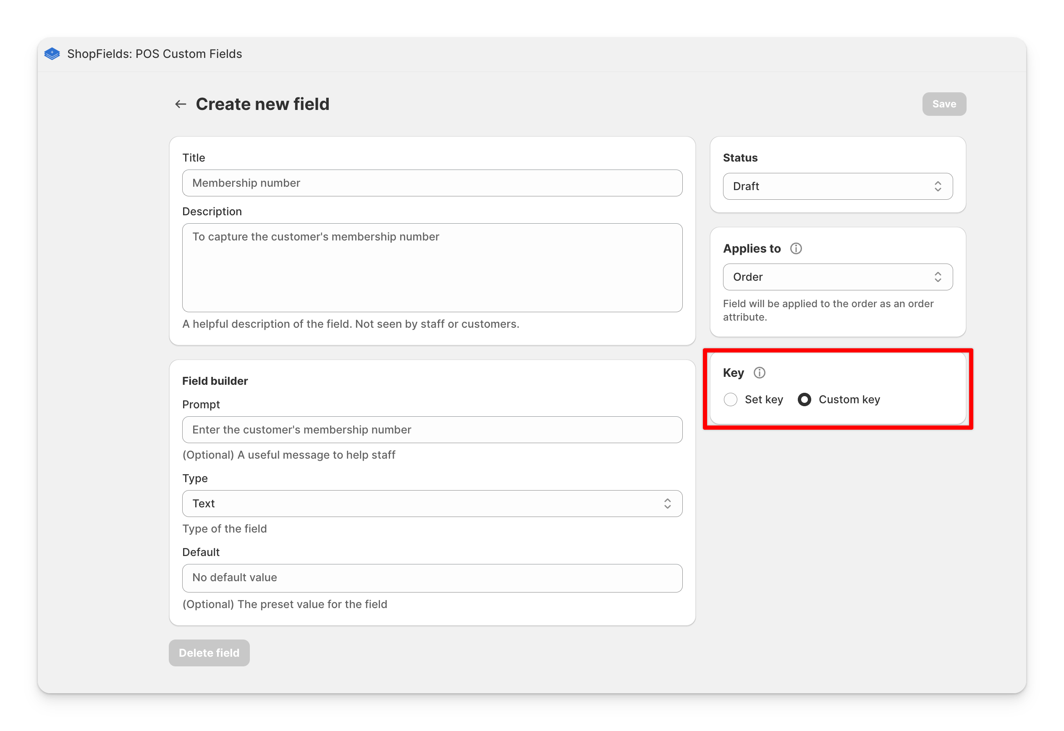The image size is (1064, 731).
Task: Click the ShopFields POS Custom Fields icon
Action: pyautogui.click(x=52, y=54)
